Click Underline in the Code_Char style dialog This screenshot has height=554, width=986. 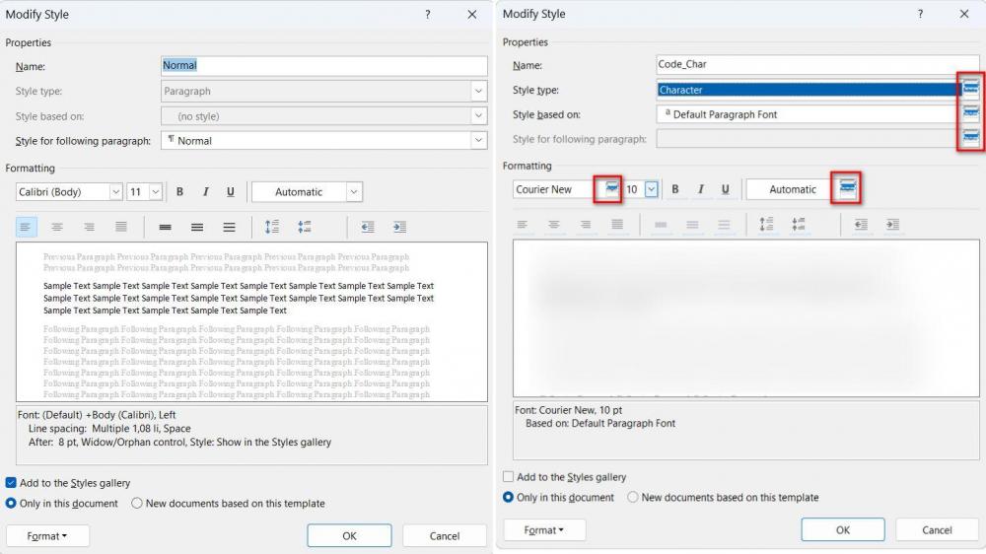click(x=726, y=189)
